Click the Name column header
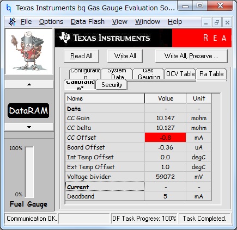Screen dimensions: 237x230 pos(105,98)
